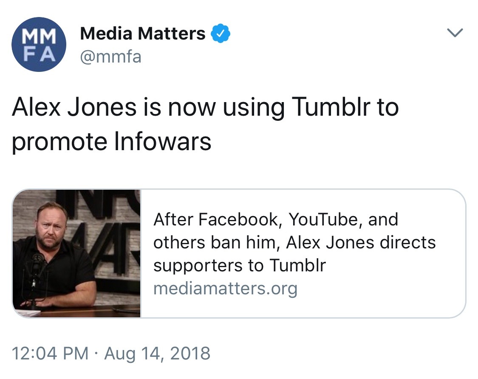Click the @mmfa handle

pyautogui.click(x=110, y=56)
